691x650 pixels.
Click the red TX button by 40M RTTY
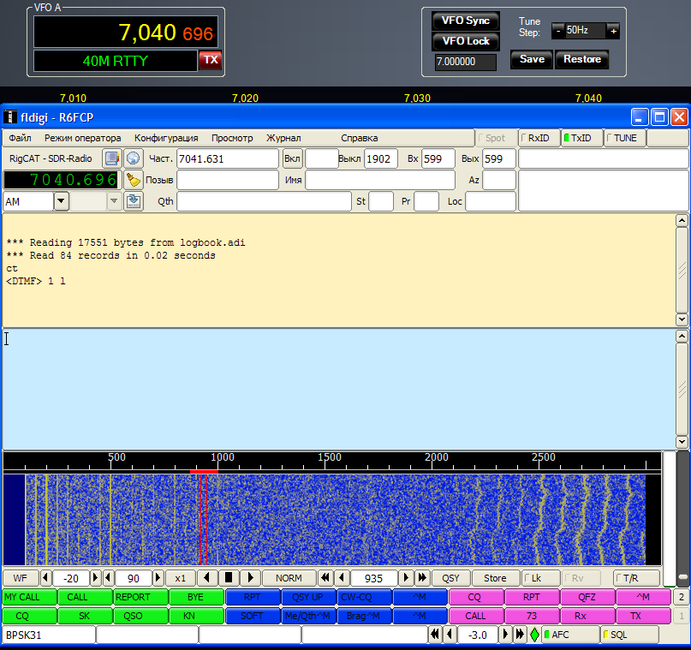coord(210,60)
